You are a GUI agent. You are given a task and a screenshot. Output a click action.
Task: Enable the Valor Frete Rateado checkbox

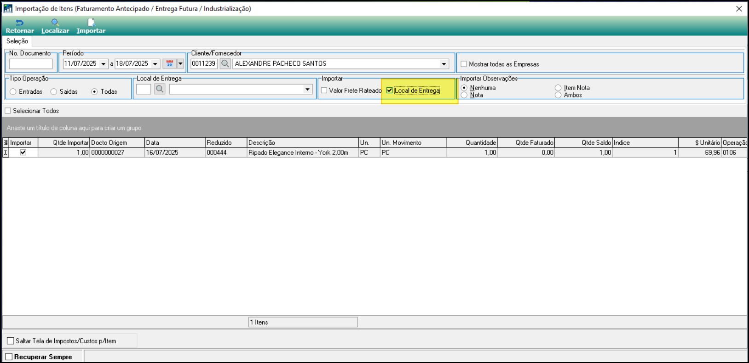coord(324,91)
